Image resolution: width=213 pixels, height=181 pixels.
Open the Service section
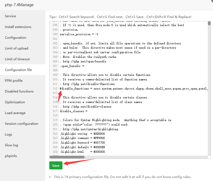coord(11,16)
